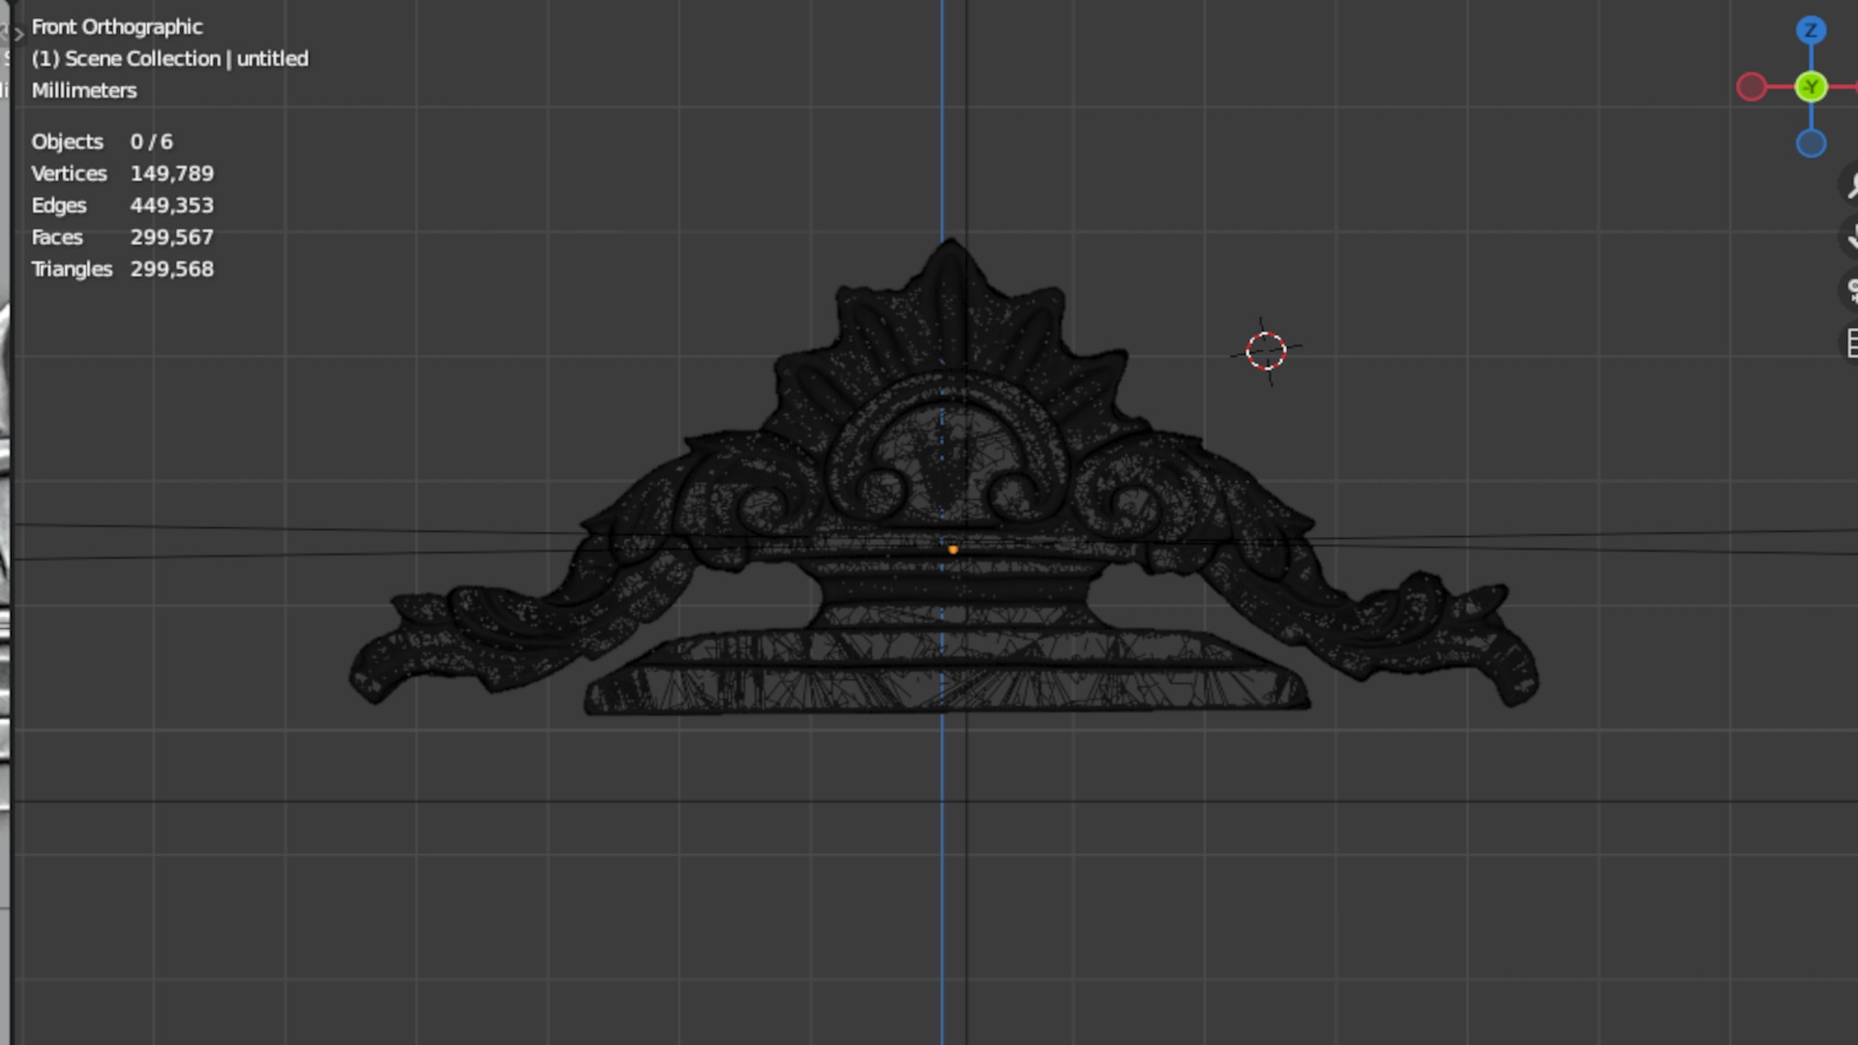The image size is (1858, 1045).
Task: Expand the toolbar with the small arrow
Action: 18,34
